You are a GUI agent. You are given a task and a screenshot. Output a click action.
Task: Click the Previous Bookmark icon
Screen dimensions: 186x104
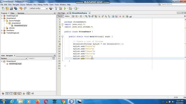pyautogui.click(x=103, y=16)
